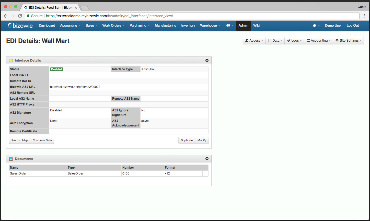This screenshot has height=221, width=370.
Task: Click the secure padlock icon
Action: pyautogui.click(x=28, y=16)
